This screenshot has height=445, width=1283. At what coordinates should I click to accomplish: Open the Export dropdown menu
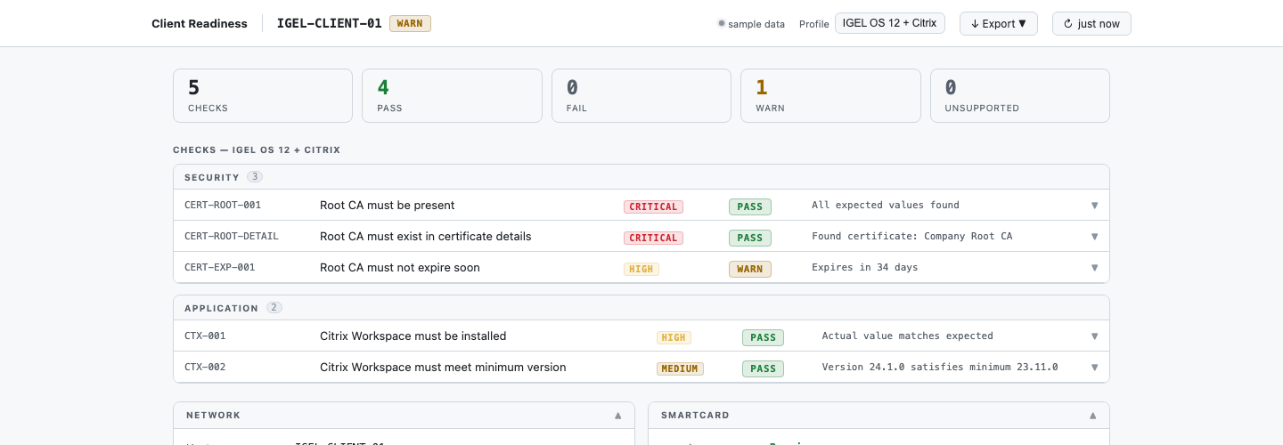point(998,23)
